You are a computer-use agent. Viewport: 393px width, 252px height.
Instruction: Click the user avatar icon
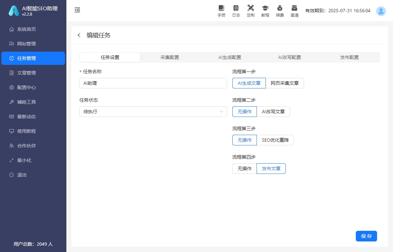pos(381,11)
